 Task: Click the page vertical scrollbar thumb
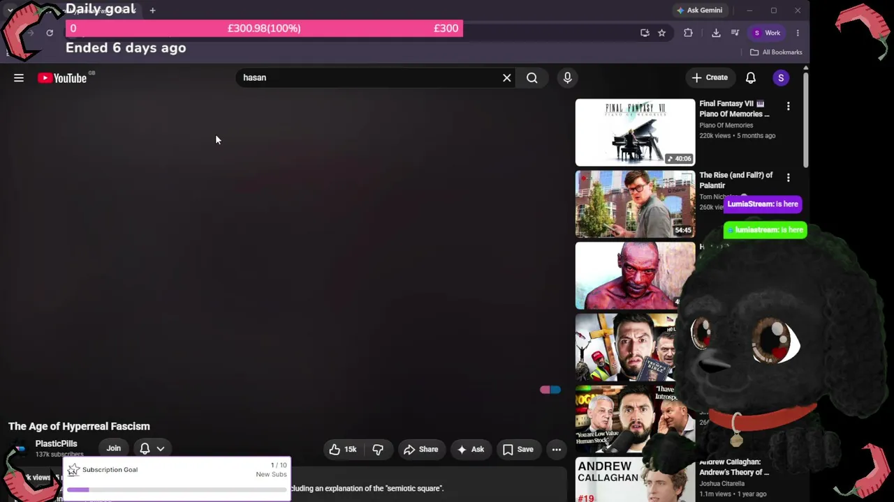[806, 119]
